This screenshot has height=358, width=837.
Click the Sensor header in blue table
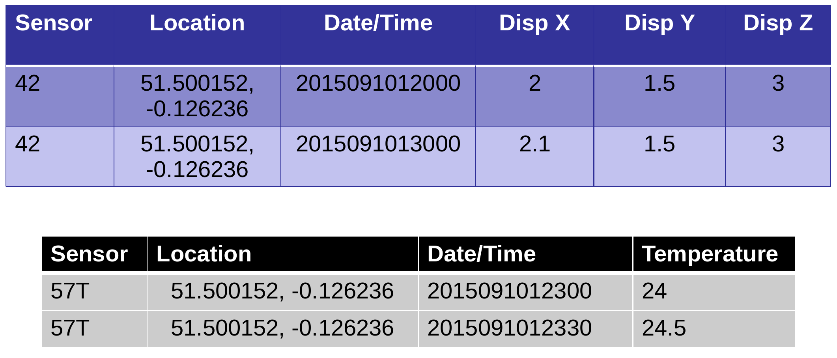54,23
